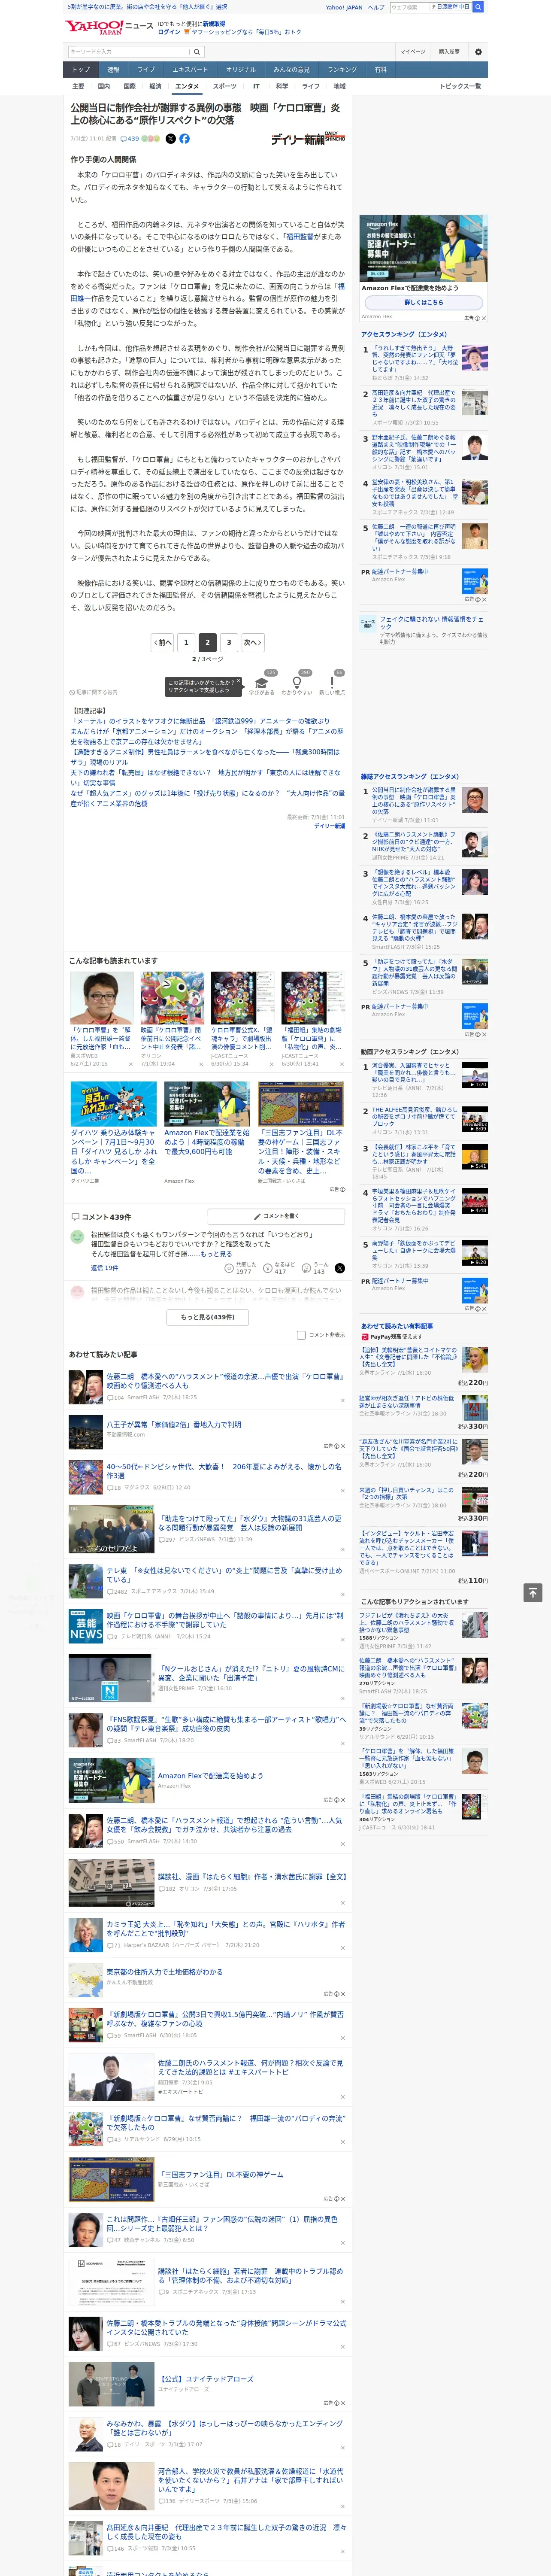Select the 科学 category

pos(282,86)
